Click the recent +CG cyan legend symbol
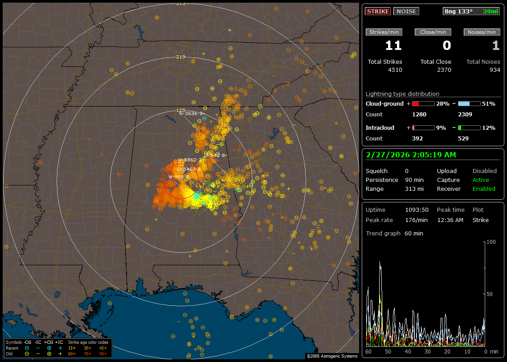 (x=49, y=348)
